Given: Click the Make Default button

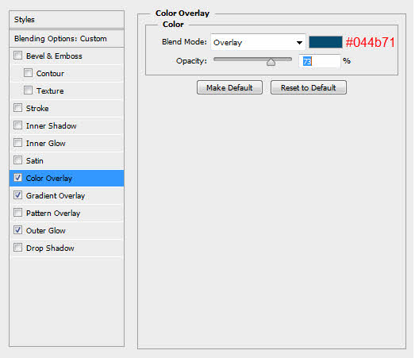Looking at the screenshot, I should (x=229, y=87).
